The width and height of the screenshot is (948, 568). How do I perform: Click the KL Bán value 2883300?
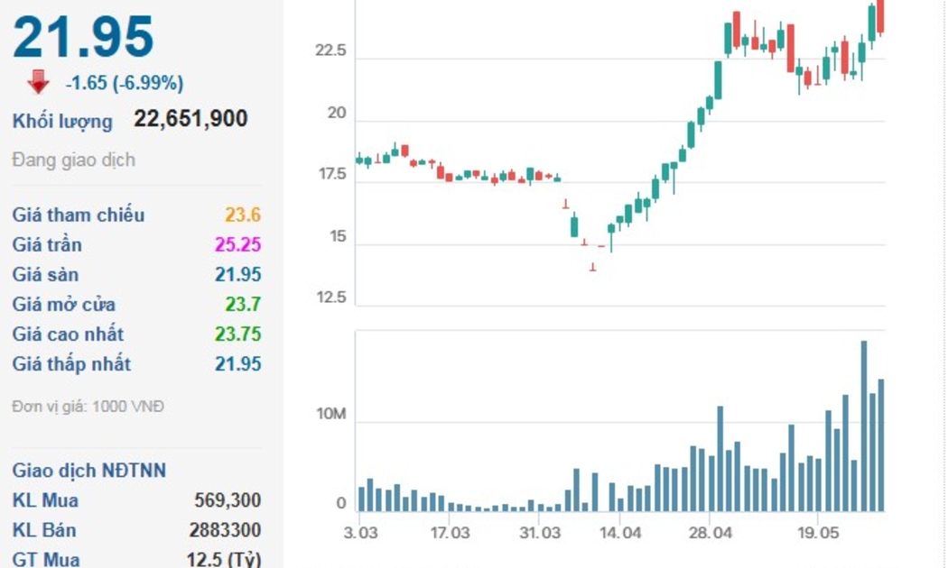225,530
